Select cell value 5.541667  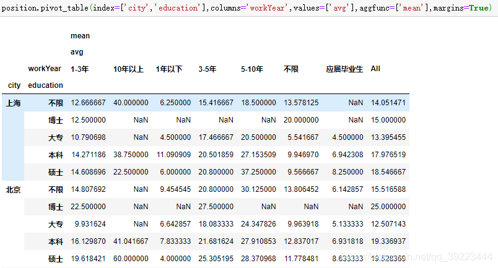click(x=303, y=137)
